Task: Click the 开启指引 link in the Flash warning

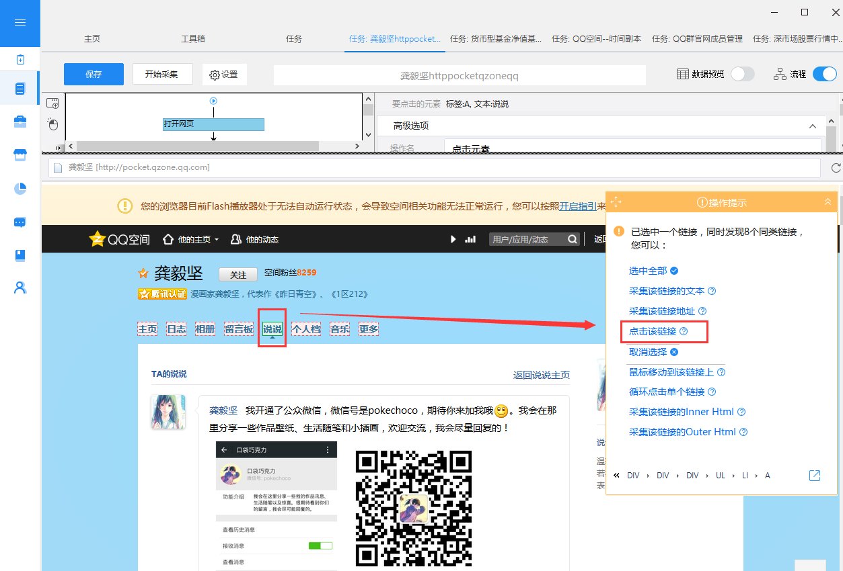Action: [x=578, y=206]
